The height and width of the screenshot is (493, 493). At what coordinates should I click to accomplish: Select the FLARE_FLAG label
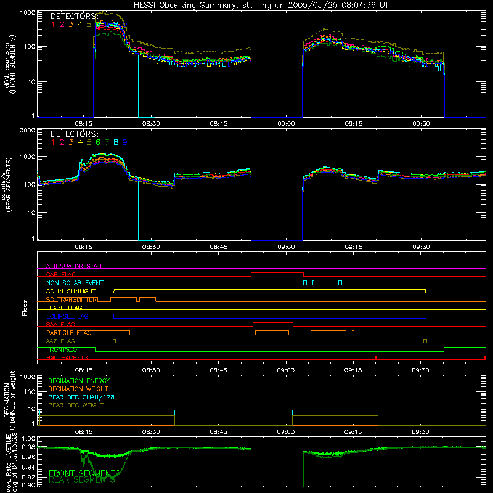(x=64, y=308)
